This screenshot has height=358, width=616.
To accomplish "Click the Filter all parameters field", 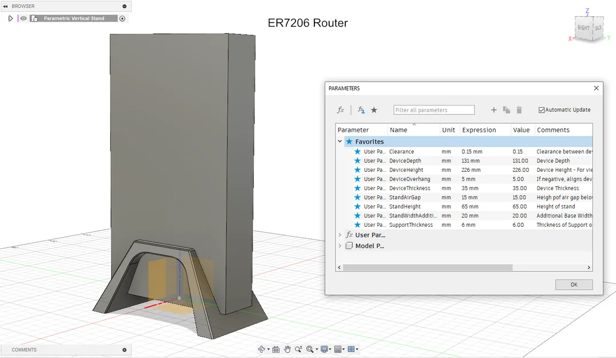I will click(x=433, y=109).
